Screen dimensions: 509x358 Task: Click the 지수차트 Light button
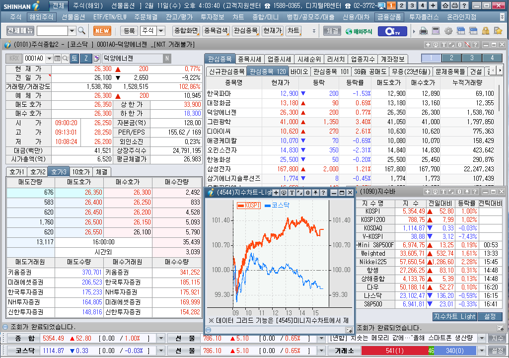(454, 316)
